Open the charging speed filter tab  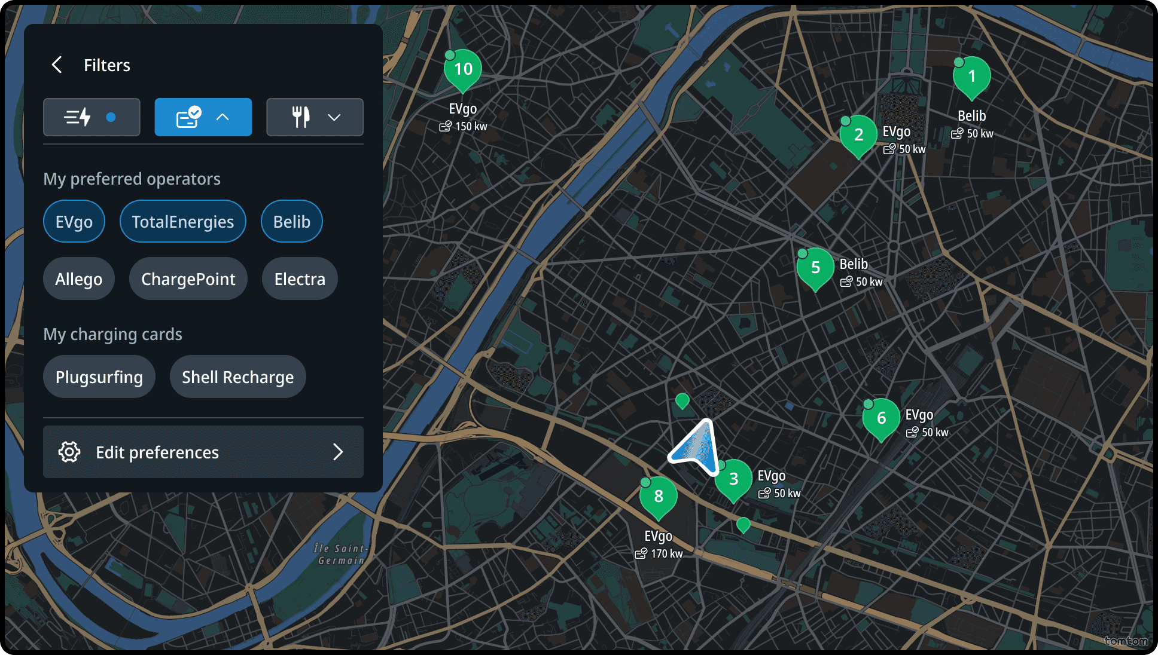point(92,117)
